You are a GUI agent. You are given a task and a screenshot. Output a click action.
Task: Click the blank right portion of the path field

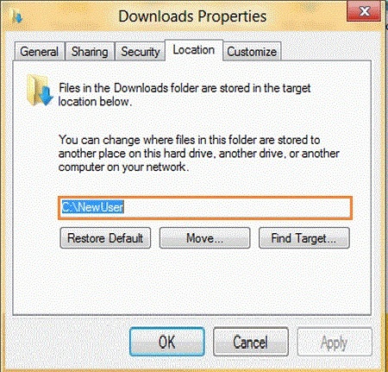[237, 208]
